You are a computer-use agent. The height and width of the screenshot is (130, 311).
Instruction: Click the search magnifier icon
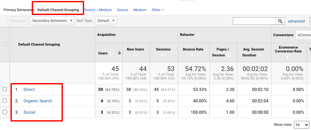(280, 21)
